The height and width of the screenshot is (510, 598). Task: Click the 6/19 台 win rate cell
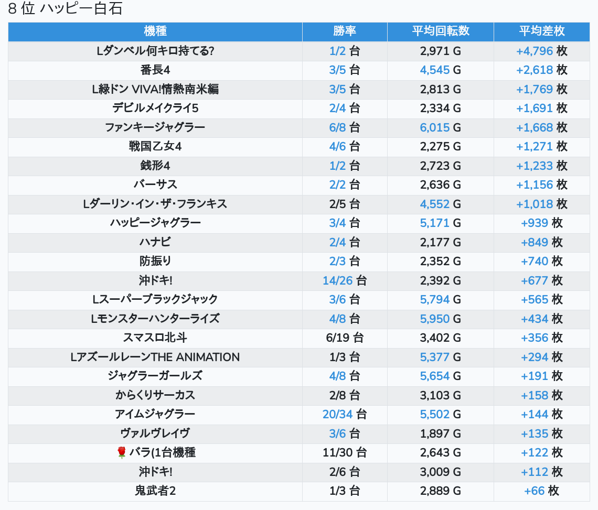(x=345, y=338)
